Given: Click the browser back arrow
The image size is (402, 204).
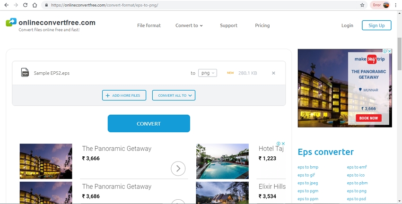Looking at the screenshot, I should (x=6, y=5).
